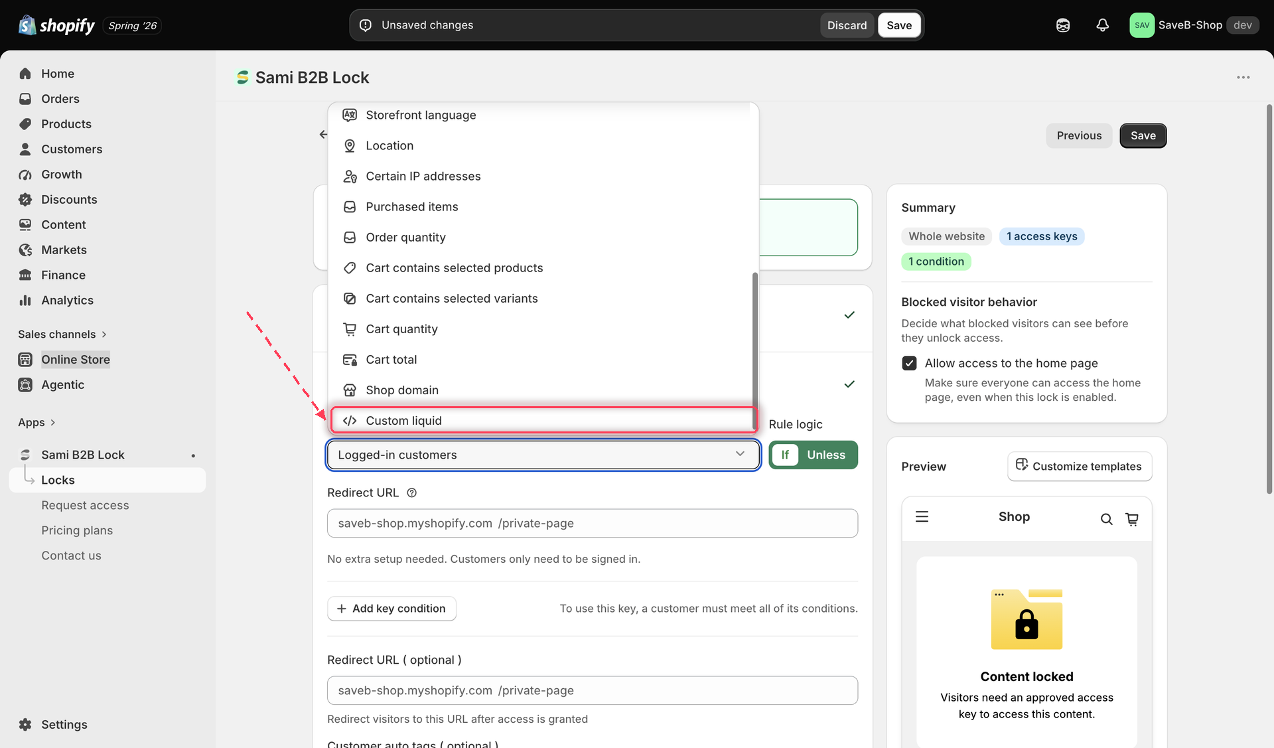Screen dimensions: 1274x748
Task: Click the Home icon in sidebar
Action: click(x=25, y=74)
